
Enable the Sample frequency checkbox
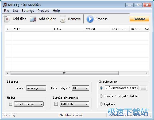(x=56, y=104)
